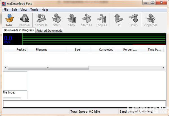Open the Help menu
The width and height of the screenshot is (169, 116).
(x=45, y=10)
